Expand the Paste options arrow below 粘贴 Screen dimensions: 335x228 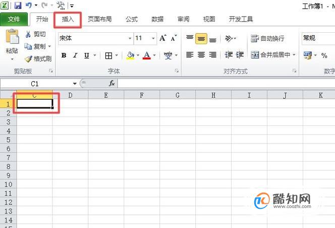[x=12, y=59]
